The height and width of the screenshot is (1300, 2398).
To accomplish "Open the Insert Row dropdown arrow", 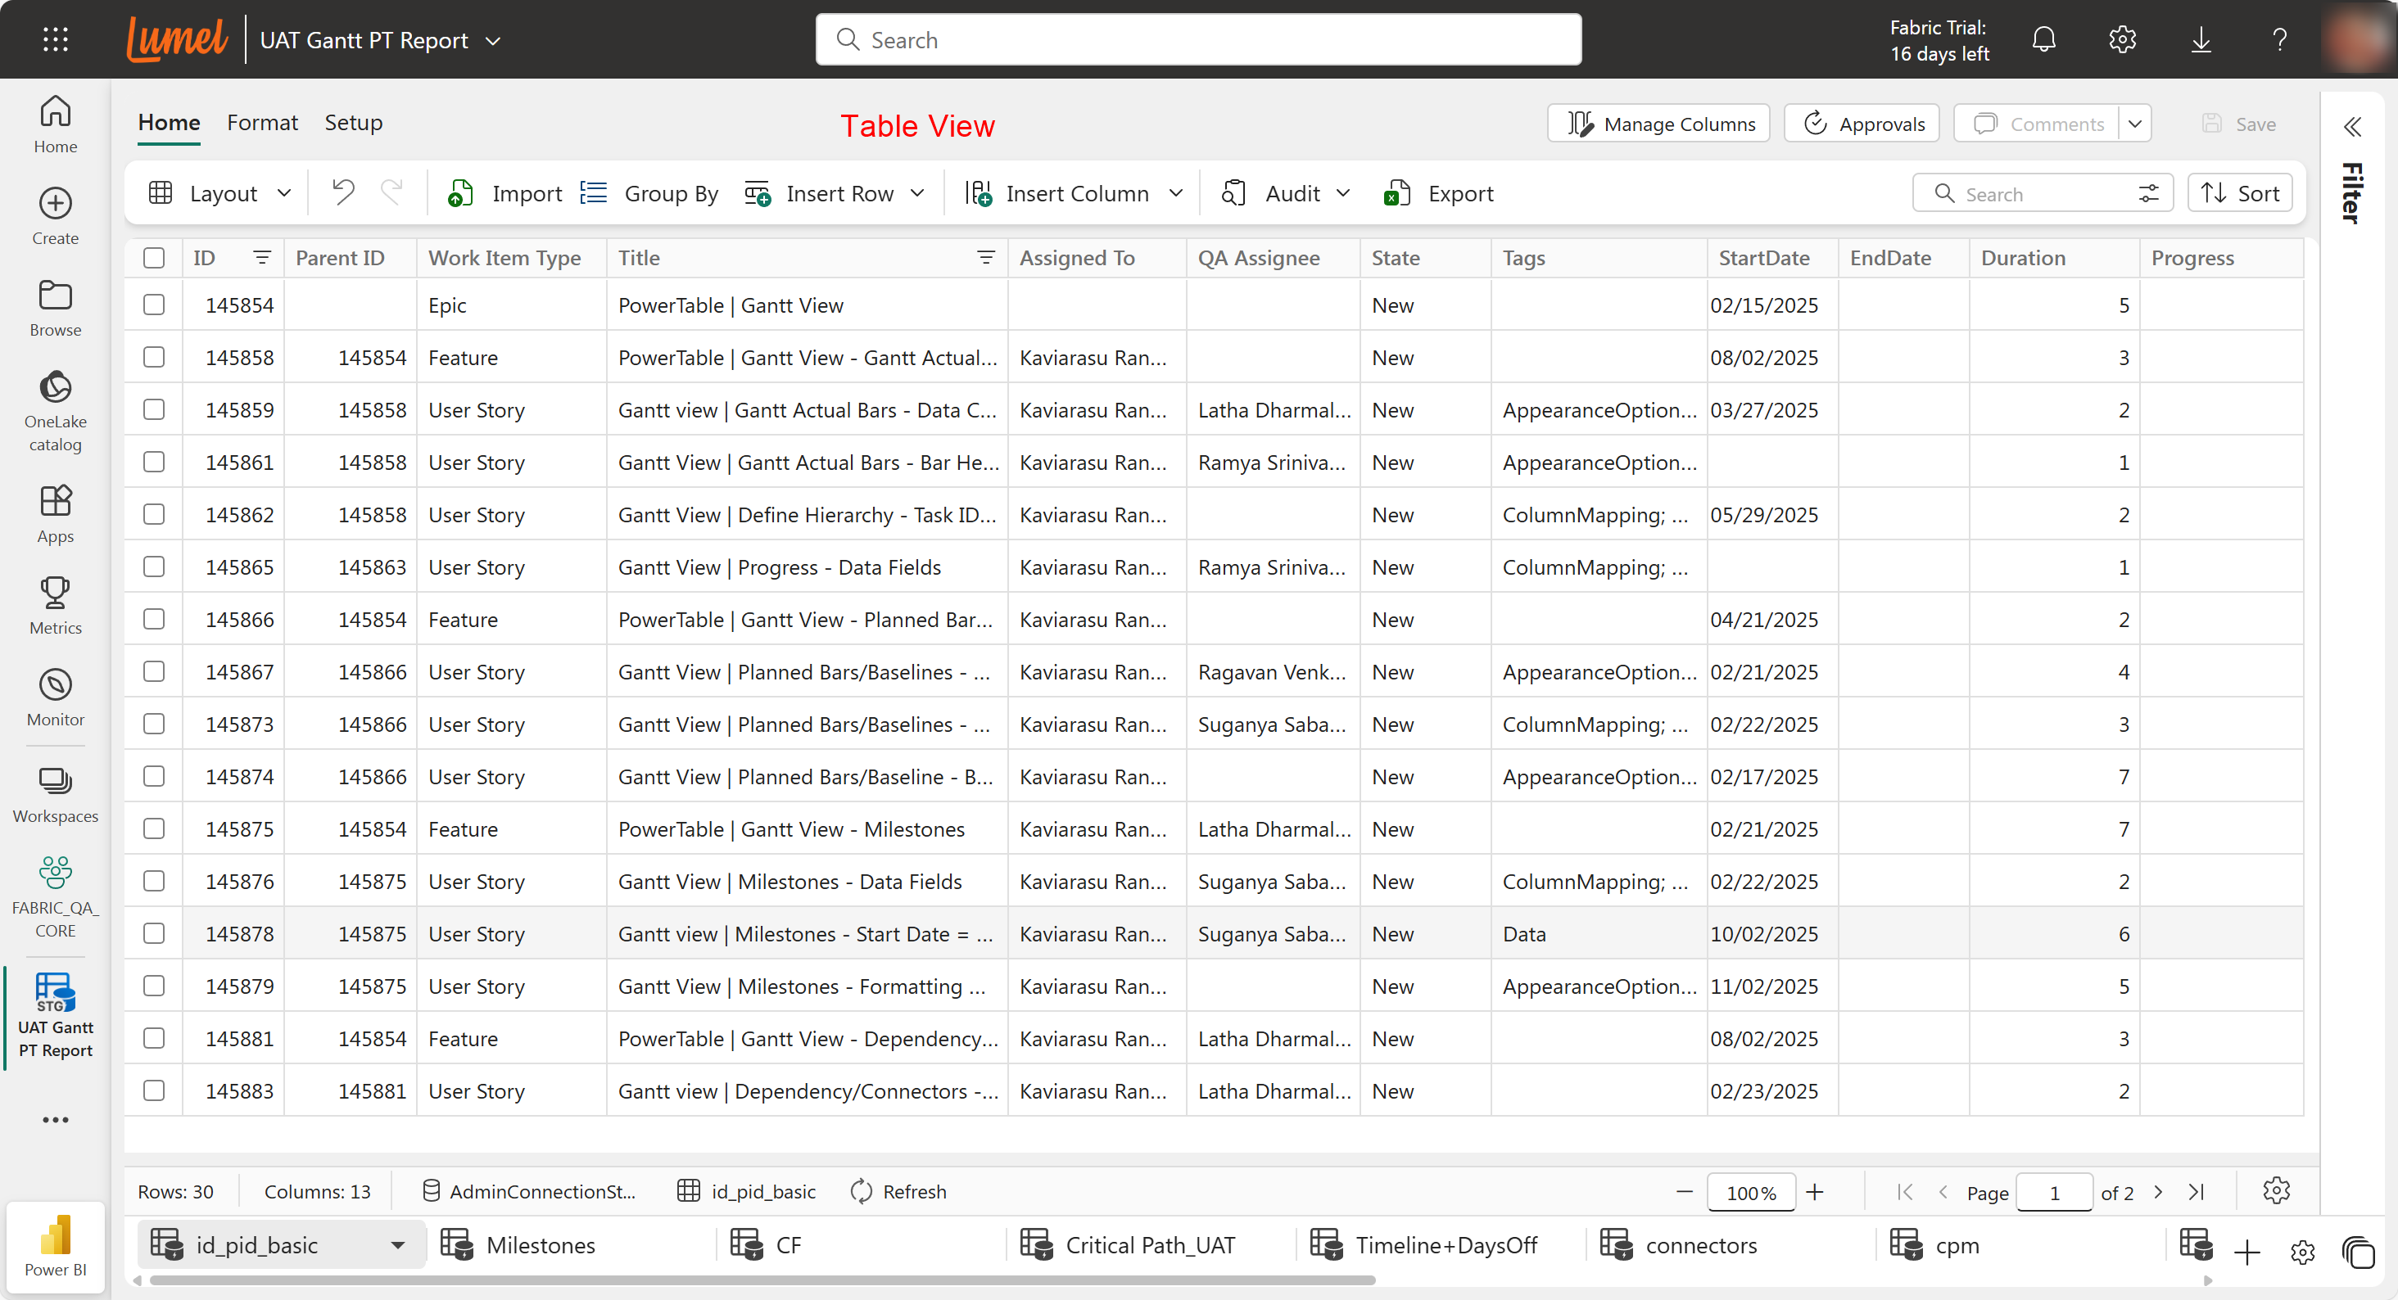I will [918, 192].
